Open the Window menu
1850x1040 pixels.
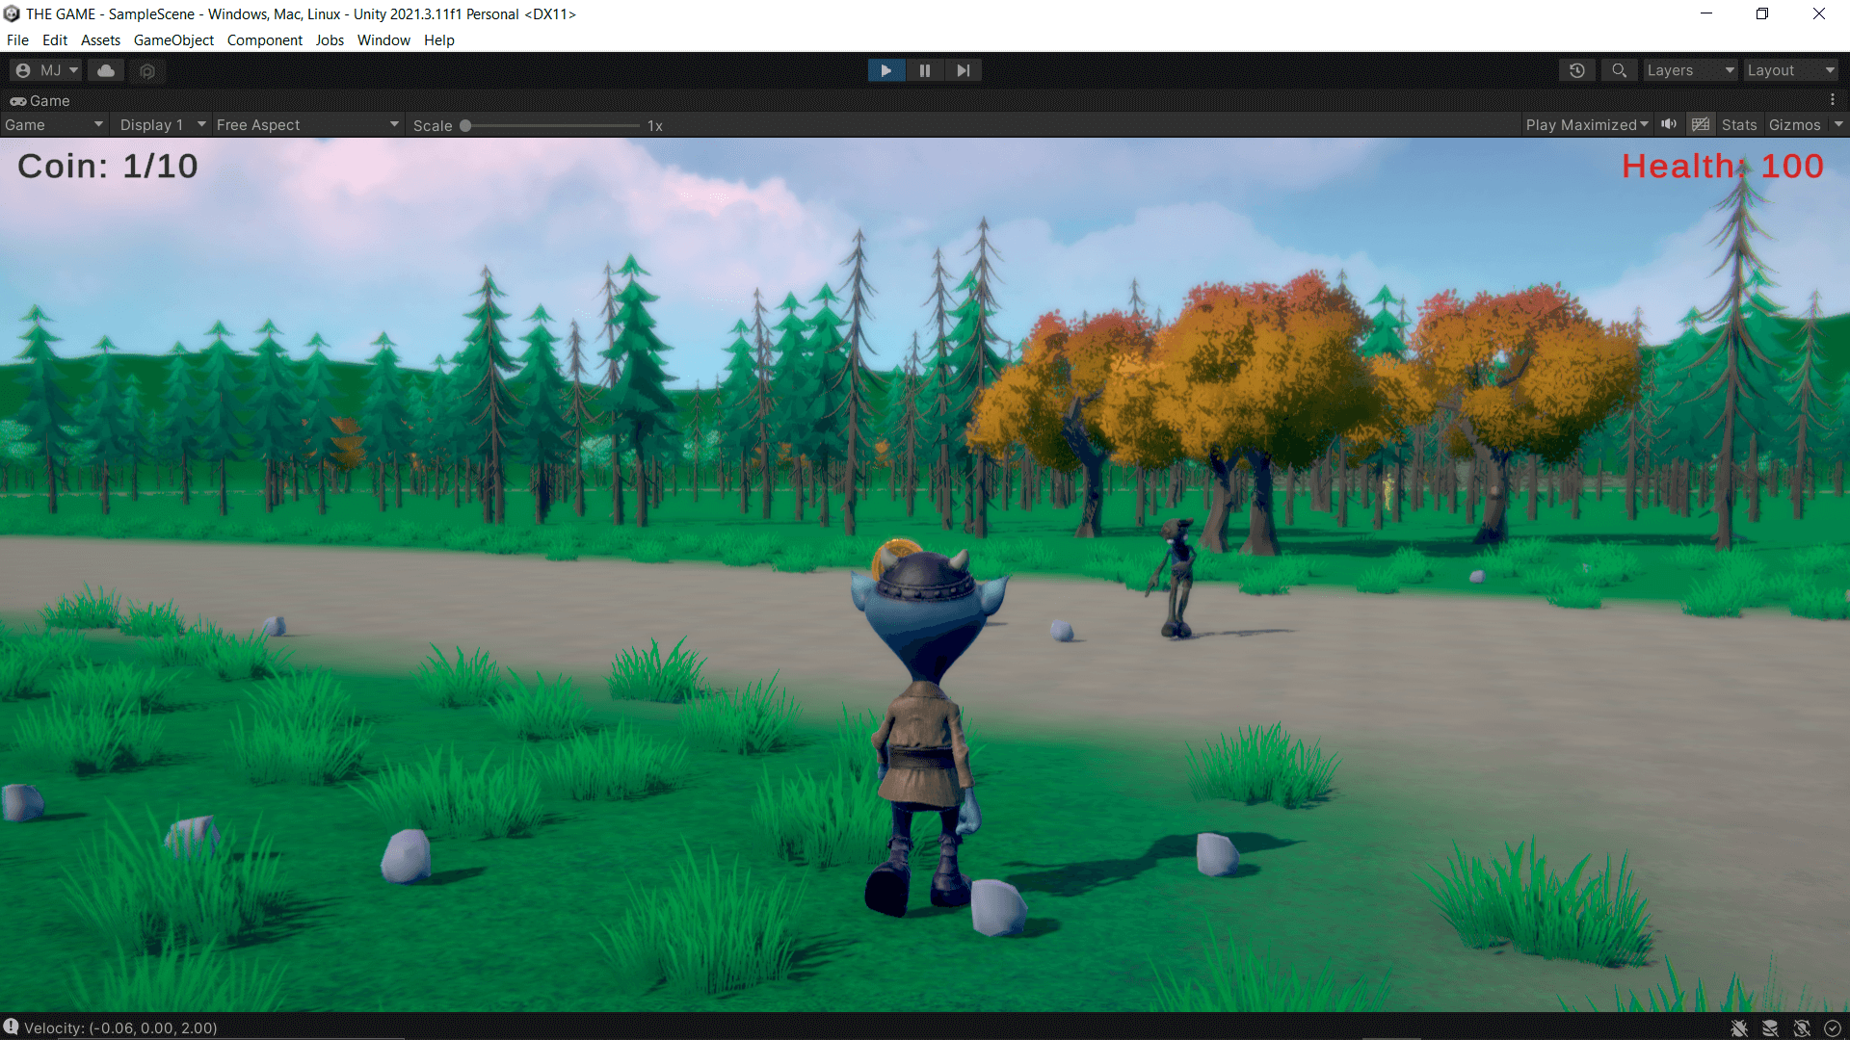click(x=383, y=40)
